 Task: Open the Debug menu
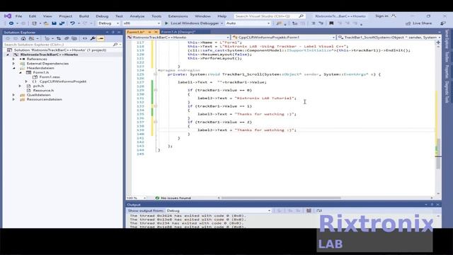pos(102,16)
